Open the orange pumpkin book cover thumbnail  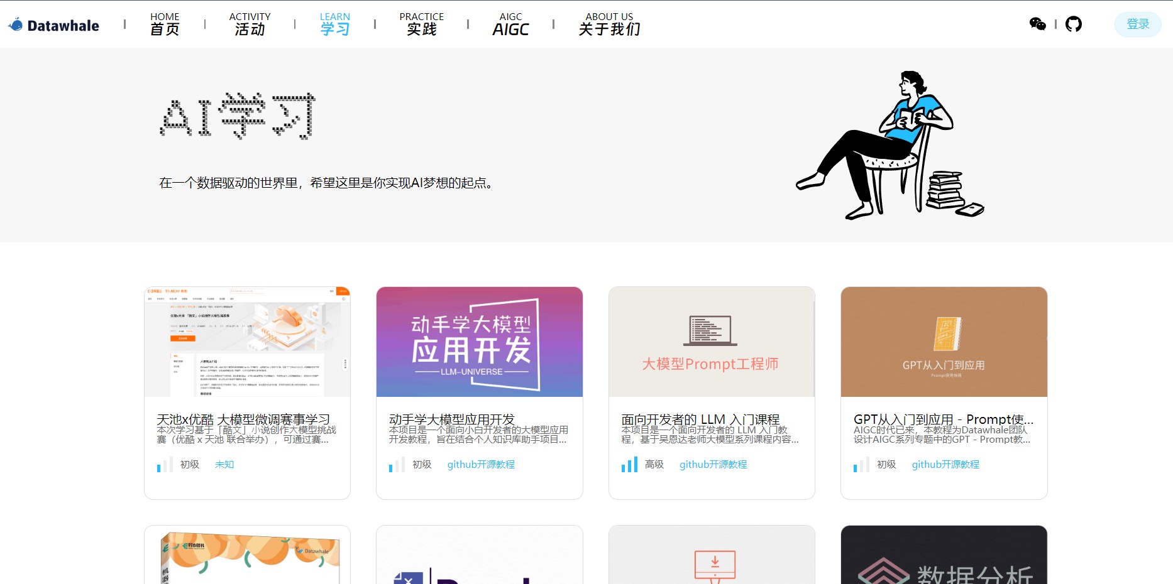coord(247,555)
